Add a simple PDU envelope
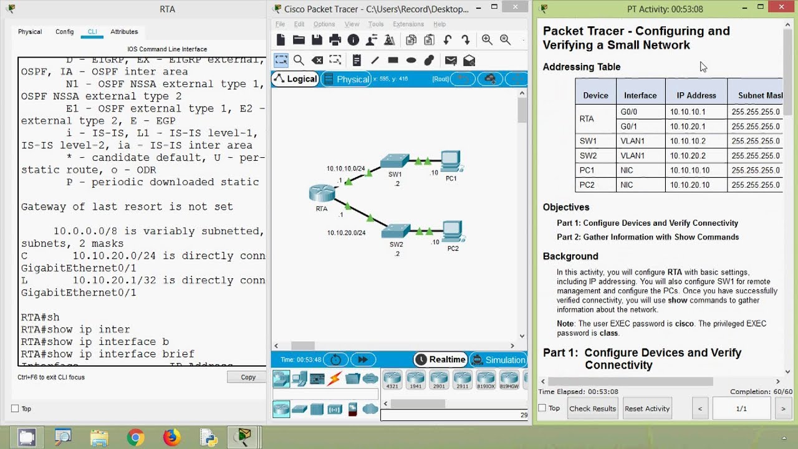Screen dimensions: 798x449 [x=451, y=60]
